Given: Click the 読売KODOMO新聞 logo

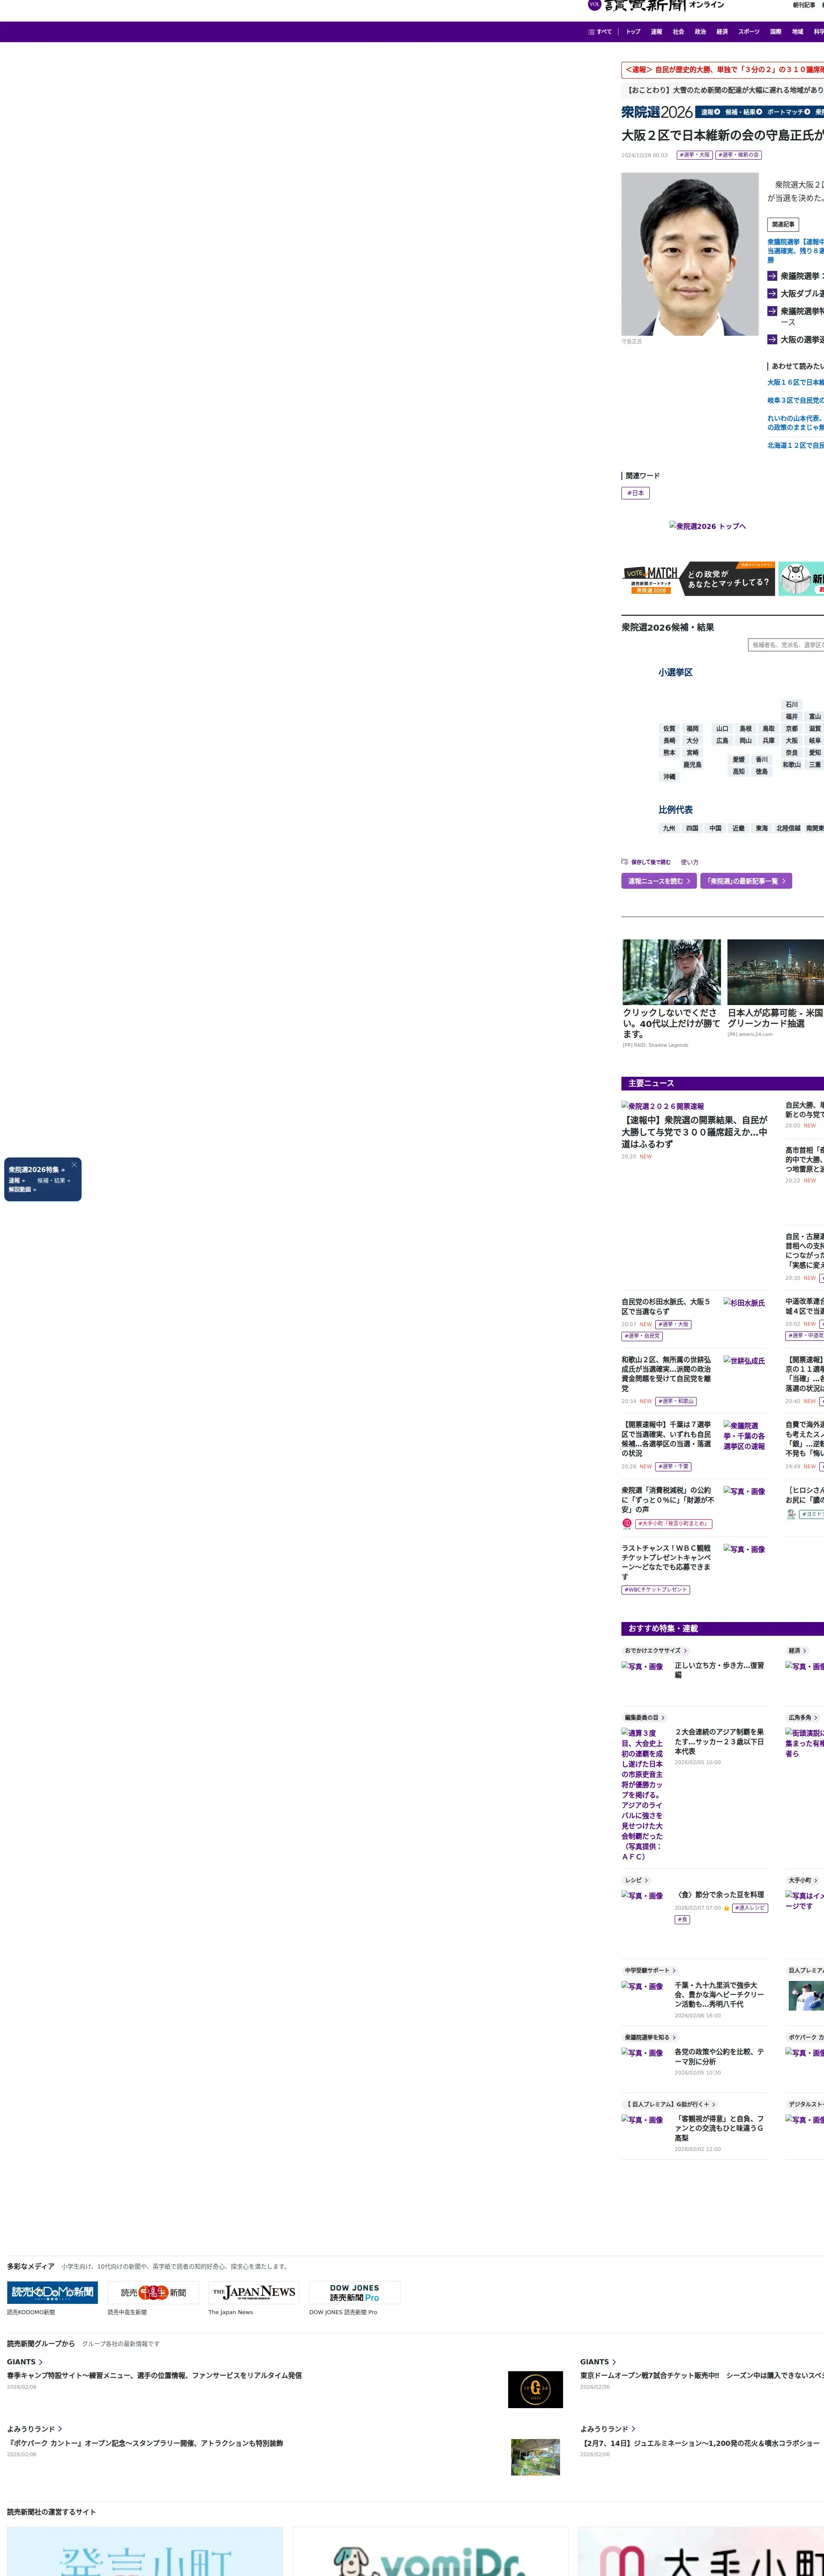Looking at the screenshot, I should (52, 2292).
